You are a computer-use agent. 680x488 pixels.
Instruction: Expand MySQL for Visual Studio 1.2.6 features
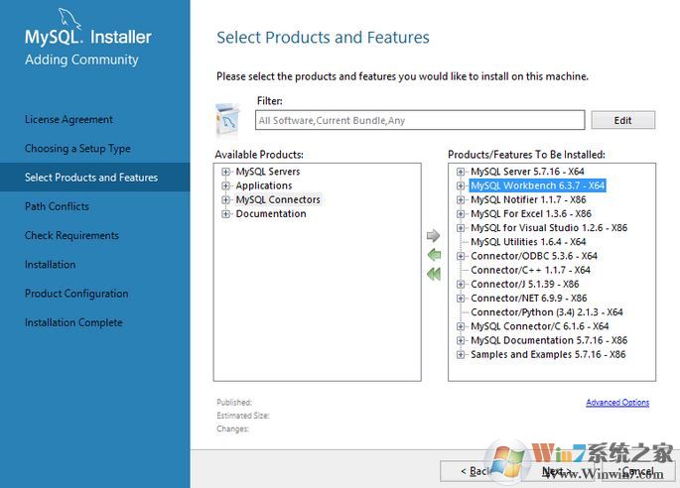coord(461,228)
